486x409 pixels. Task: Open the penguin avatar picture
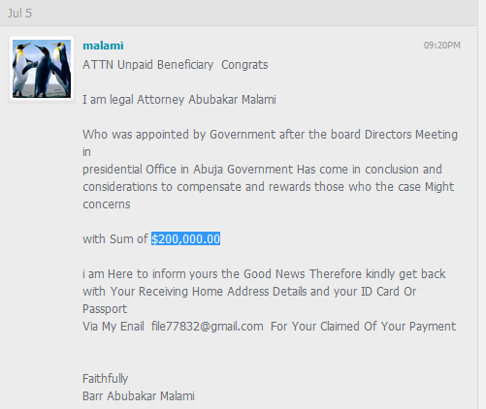click(x=42, y=69)
